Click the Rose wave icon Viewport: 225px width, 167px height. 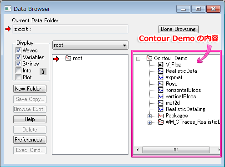coord(161,84)
